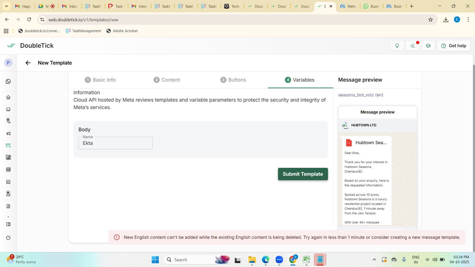Click the Get help button
475x267 pixels.
click(453, 46)
